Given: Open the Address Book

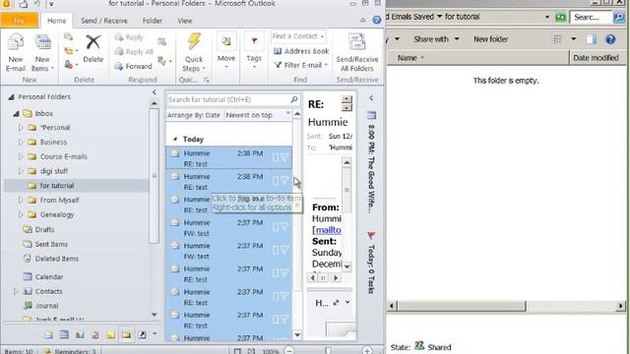Looking at the screenshot, I should point(301,51).
